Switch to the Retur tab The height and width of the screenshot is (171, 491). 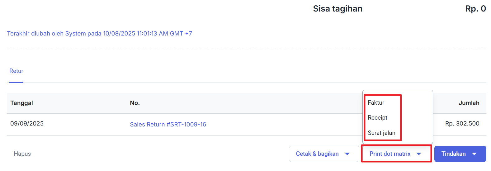[x=16, y=71]
